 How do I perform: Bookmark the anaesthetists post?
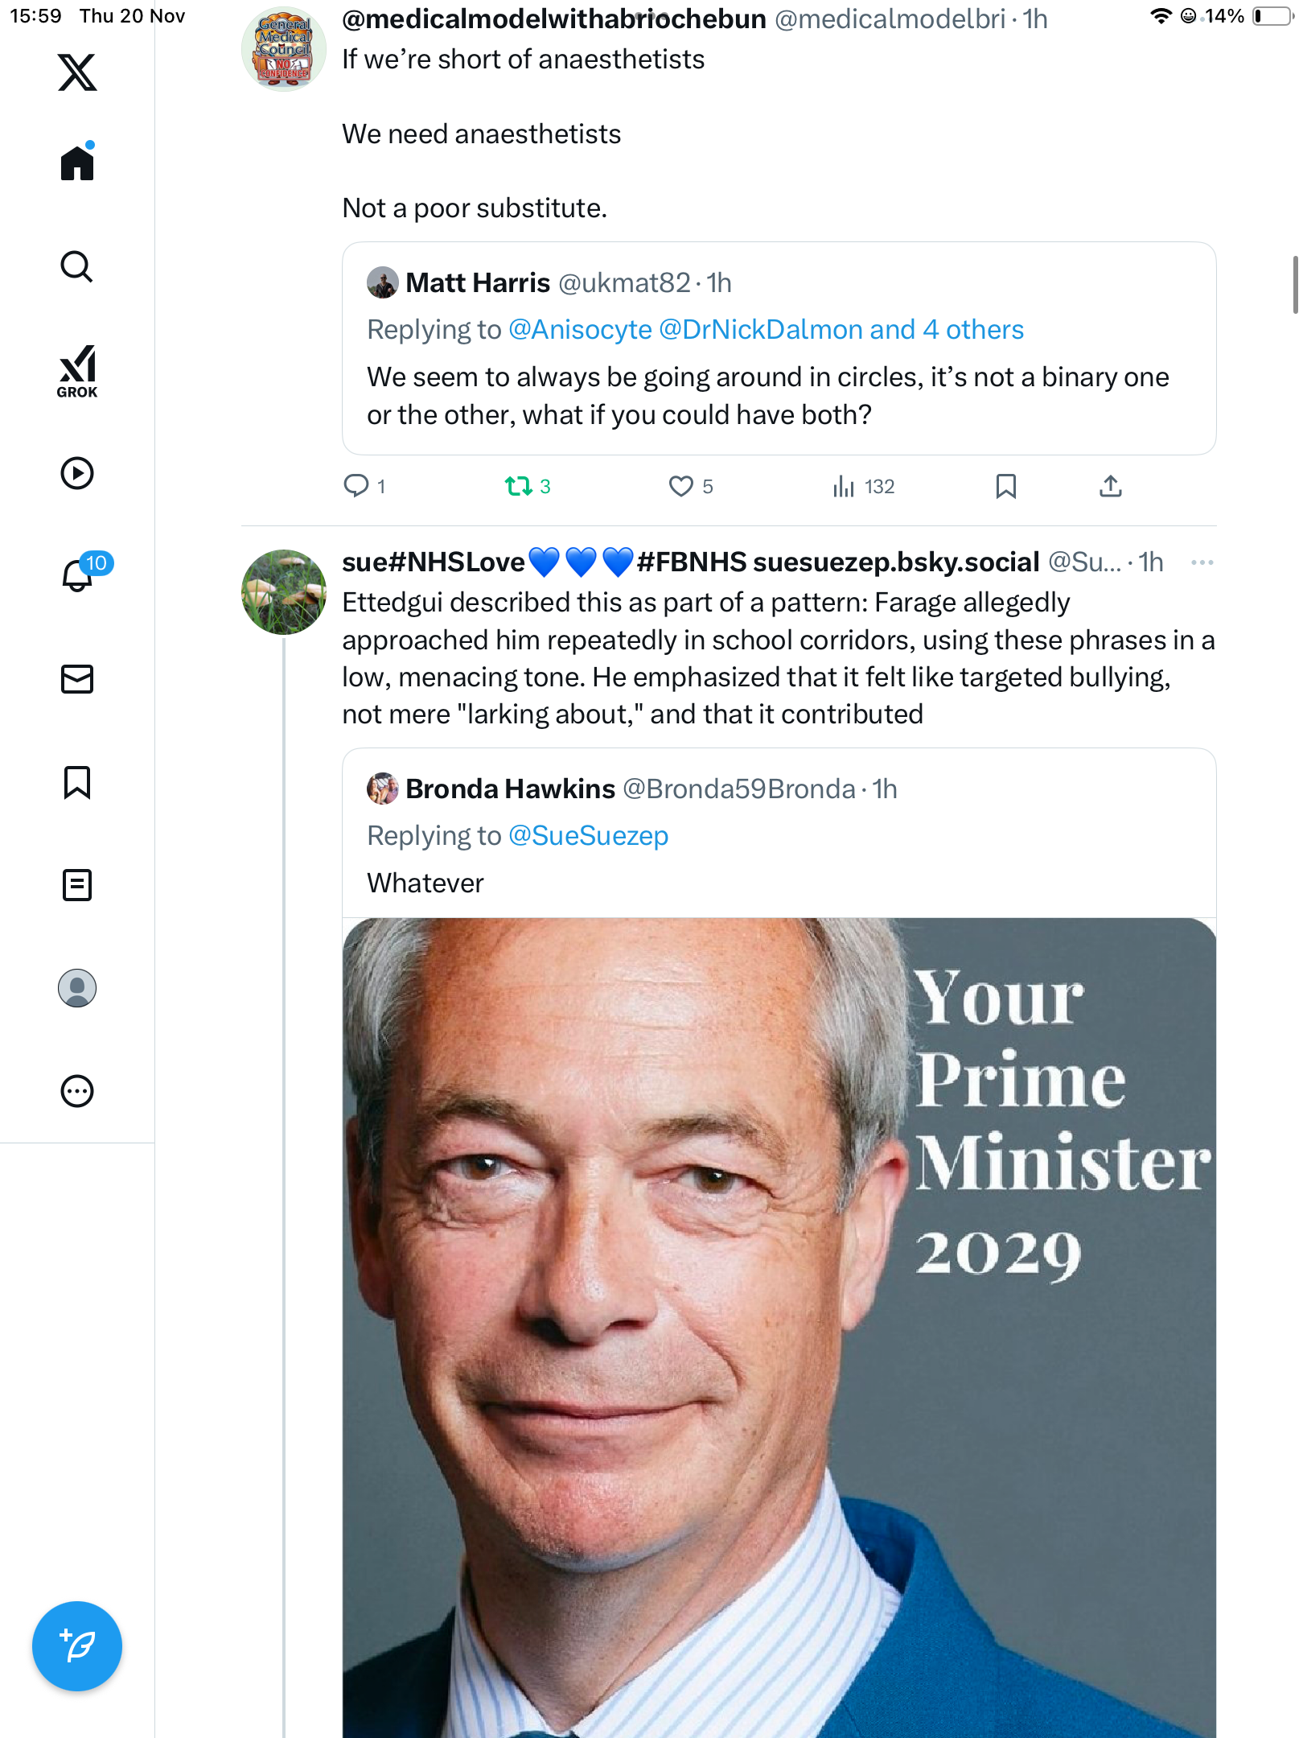(1005, 486)
